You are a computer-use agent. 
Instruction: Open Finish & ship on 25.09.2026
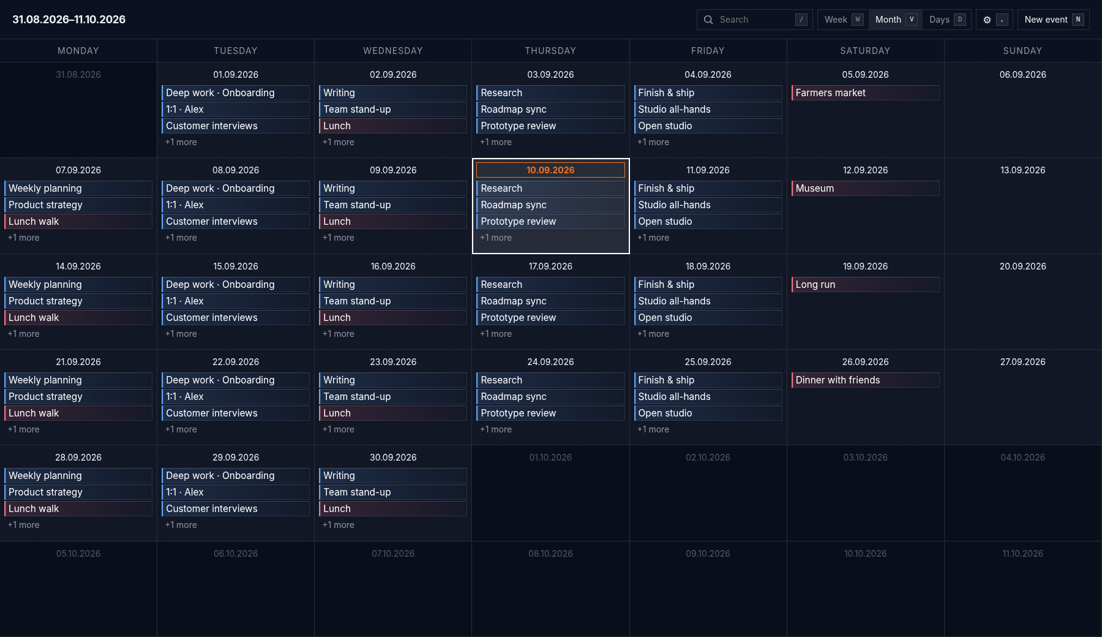point(708,380)
